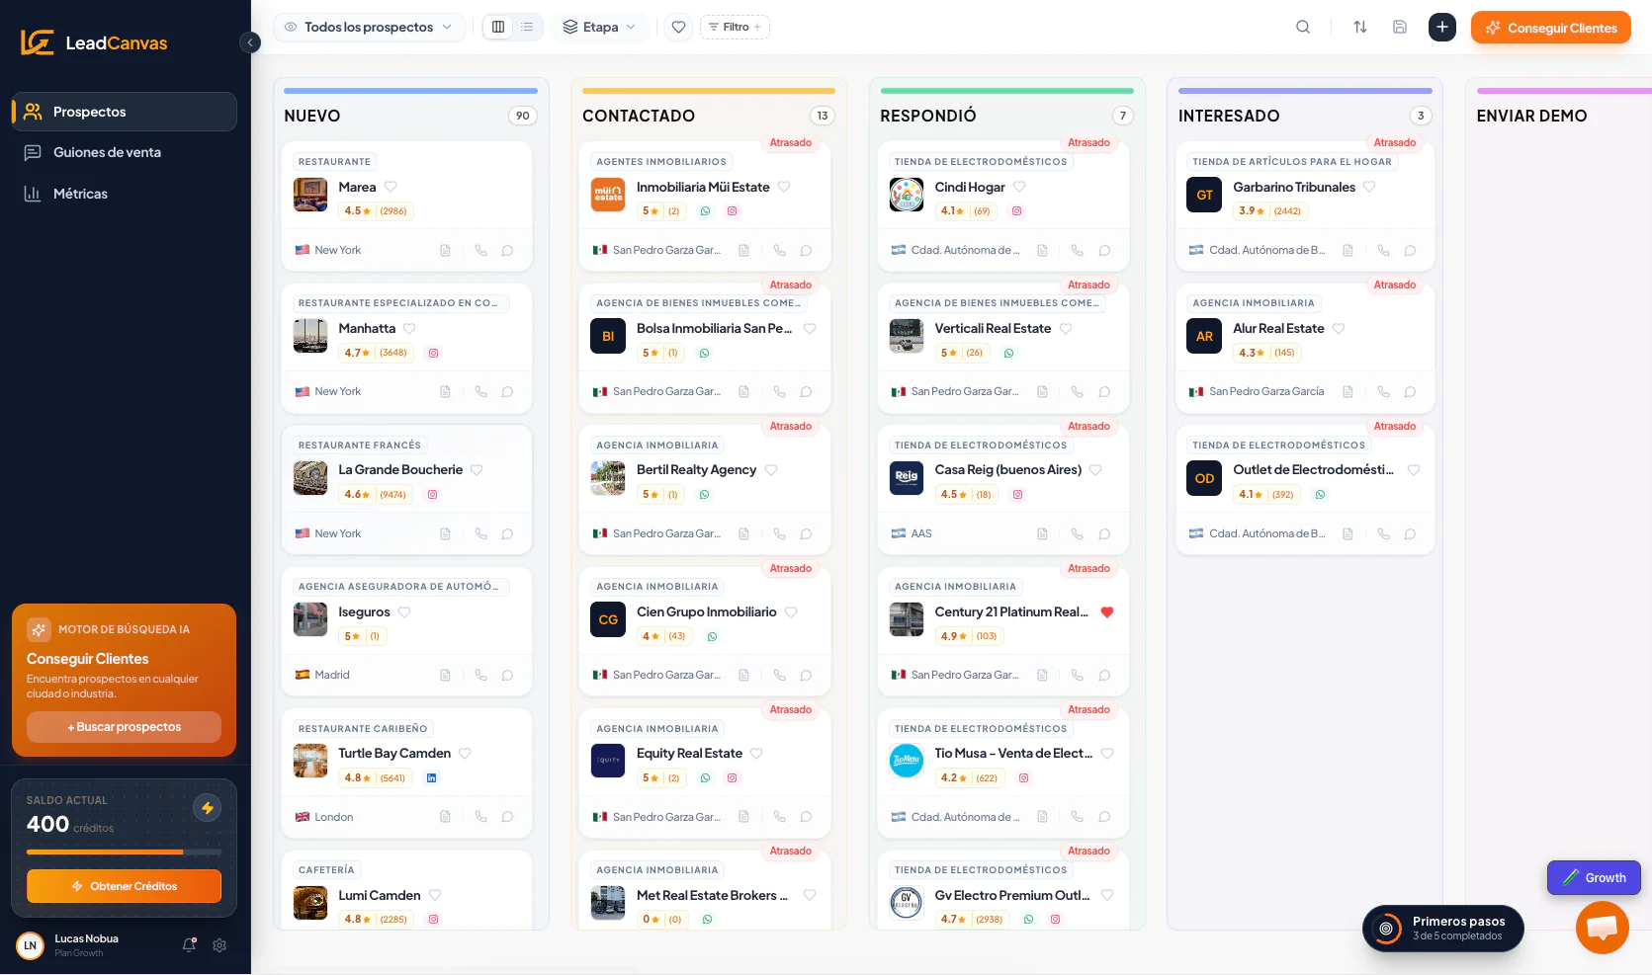Viewport: 1652px width, 975px height.
Task: Click the Conseguir Clientes button
Action: pos(1550,28)
